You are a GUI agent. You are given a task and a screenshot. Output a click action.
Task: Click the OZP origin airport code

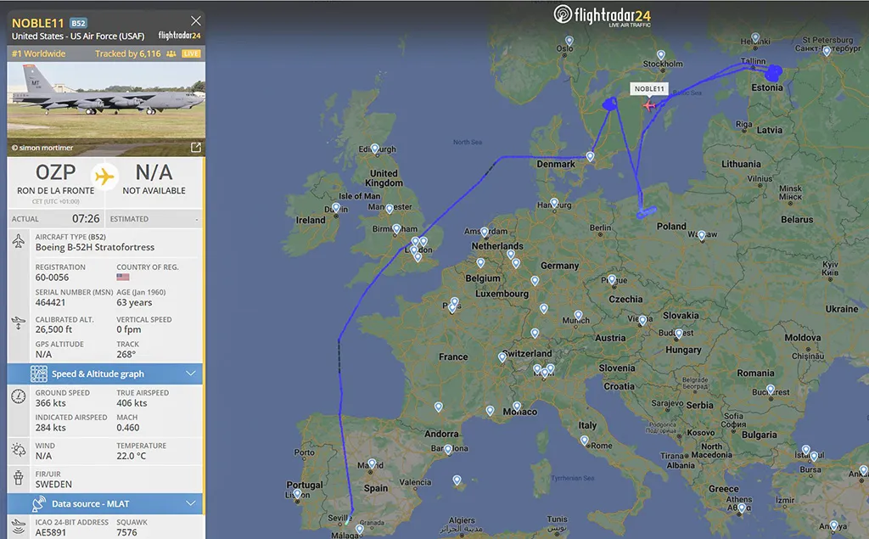pyautogui.click(x=55, y=172)
